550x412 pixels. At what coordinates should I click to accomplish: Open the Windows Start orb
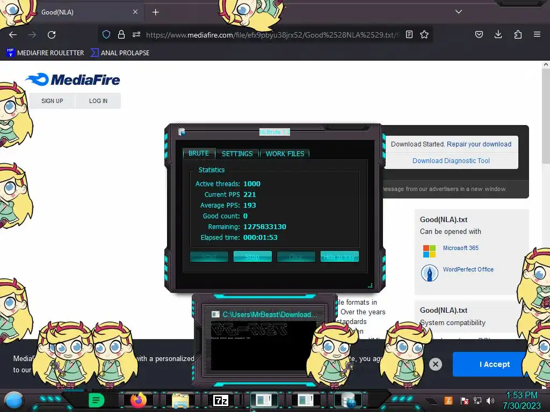[14, 400]
